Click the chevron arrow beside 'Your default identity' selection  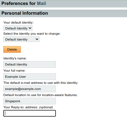pyautogui.click(x=30, y=28)
